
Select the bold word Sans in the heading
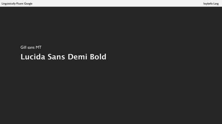56,56
